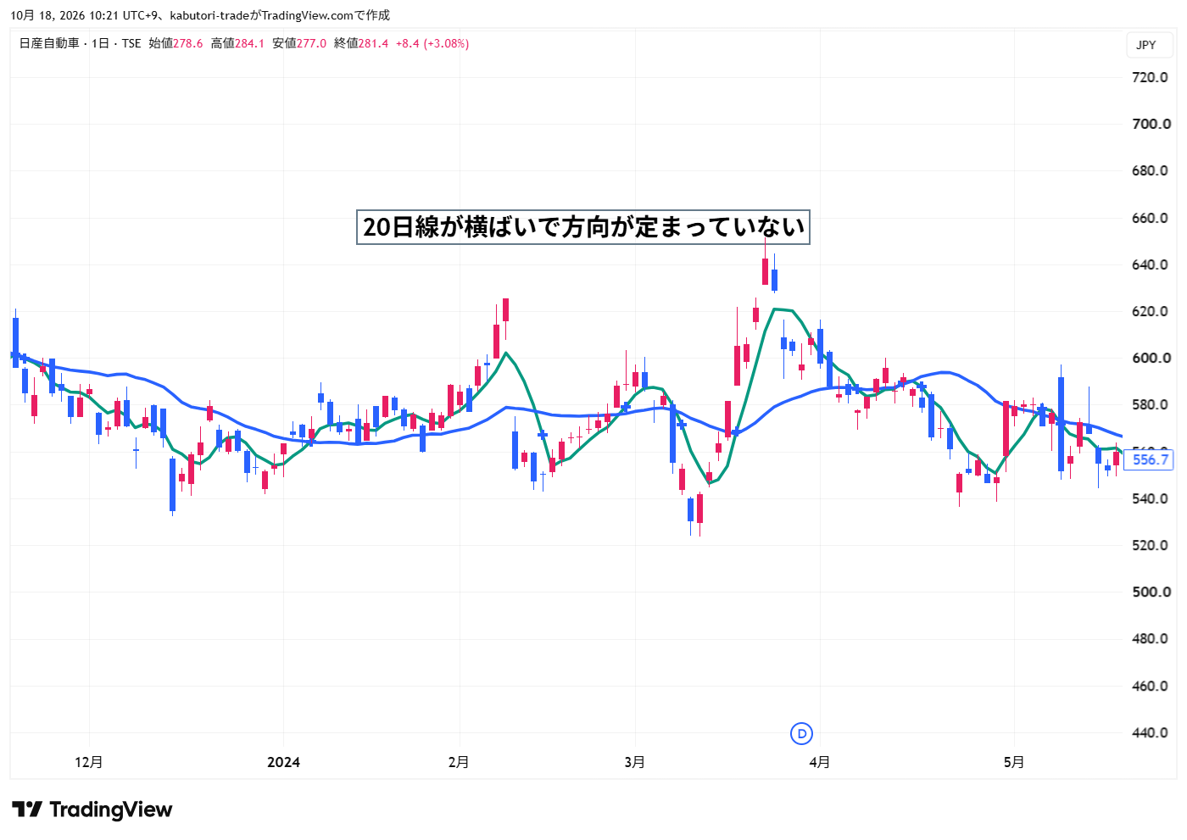The height and width of the screenshot is (840, 1187).
Task: Click the 640.0 price scale label
Action: [1151, 264]
